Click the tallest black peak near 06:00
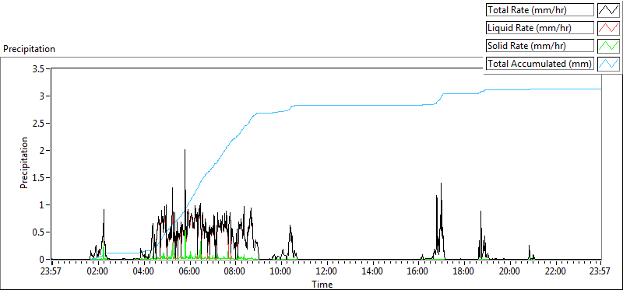The width and height of the screenshot is (623, 290). click(185, 150)
